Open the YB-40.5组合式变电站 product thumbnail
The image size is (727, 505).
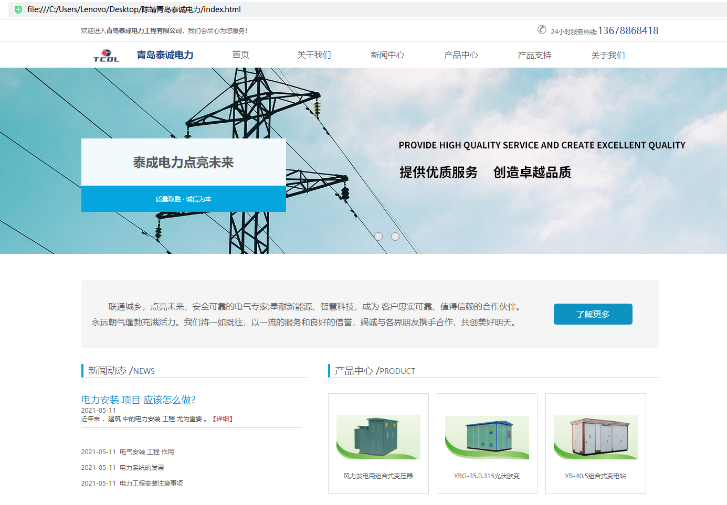(x=596, y=437)
